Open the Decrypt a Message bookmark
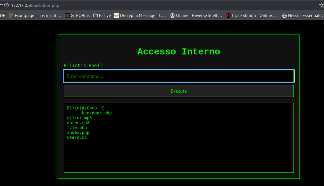This screenshot has height=186, width=324. (140, 15)
